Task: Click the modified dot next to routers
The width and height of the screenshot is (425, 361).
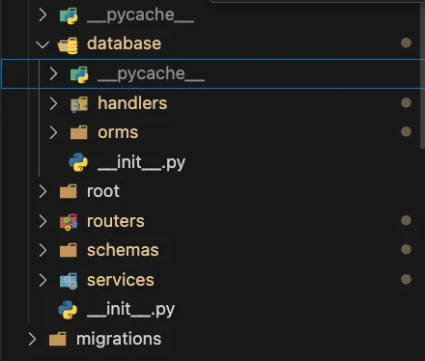Action: click(x=406, y=220)
